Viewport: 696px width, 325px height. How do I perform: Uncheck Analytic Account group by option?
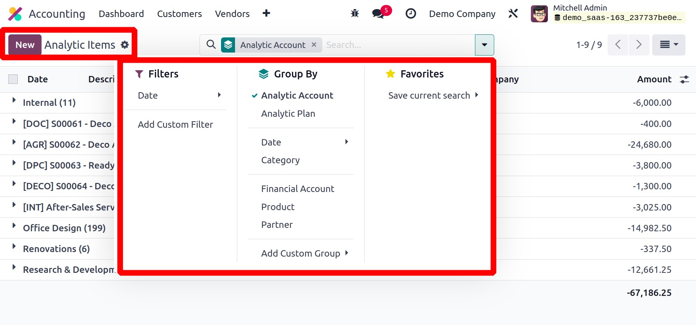[297, 96]
